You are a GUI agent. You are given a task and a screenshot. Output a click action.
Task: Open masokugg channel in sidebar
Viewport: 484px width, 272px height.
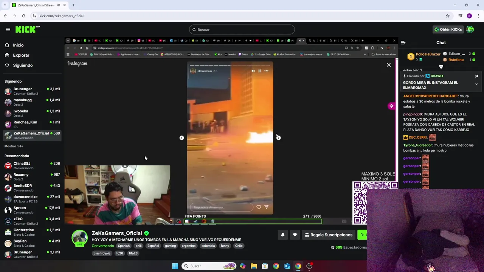[32, 102]
